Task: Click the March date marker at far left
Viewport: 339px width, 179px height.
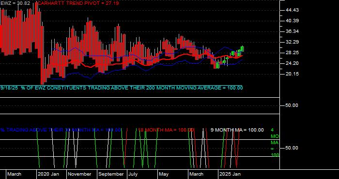Action: [14, 174]
